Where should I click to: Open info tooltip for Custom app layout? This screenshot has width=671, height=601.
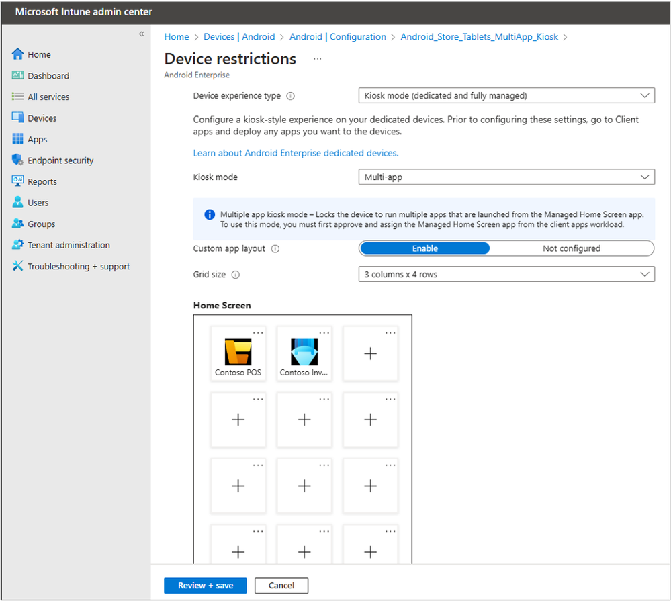[275, 249]
